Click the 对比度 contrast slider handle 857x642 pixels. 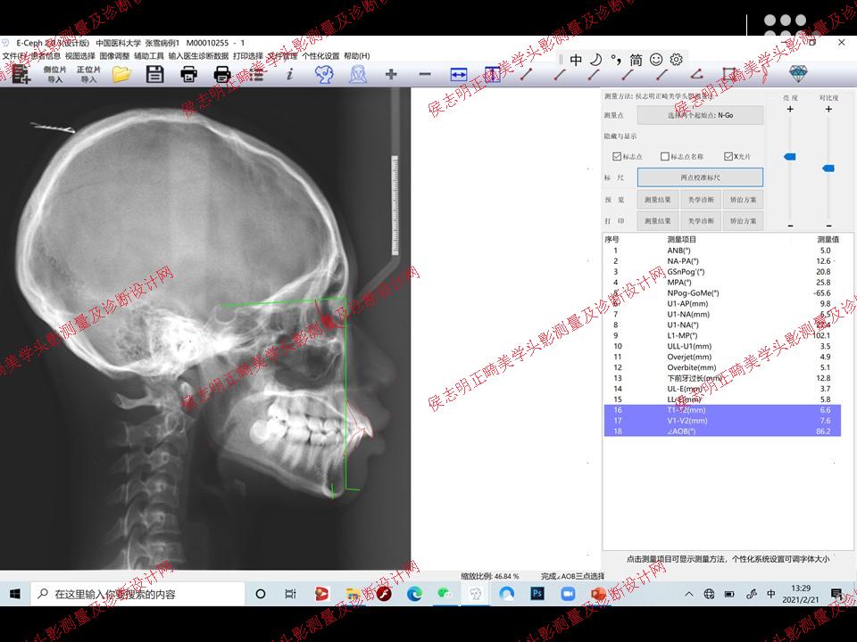[x=828, y=169]
